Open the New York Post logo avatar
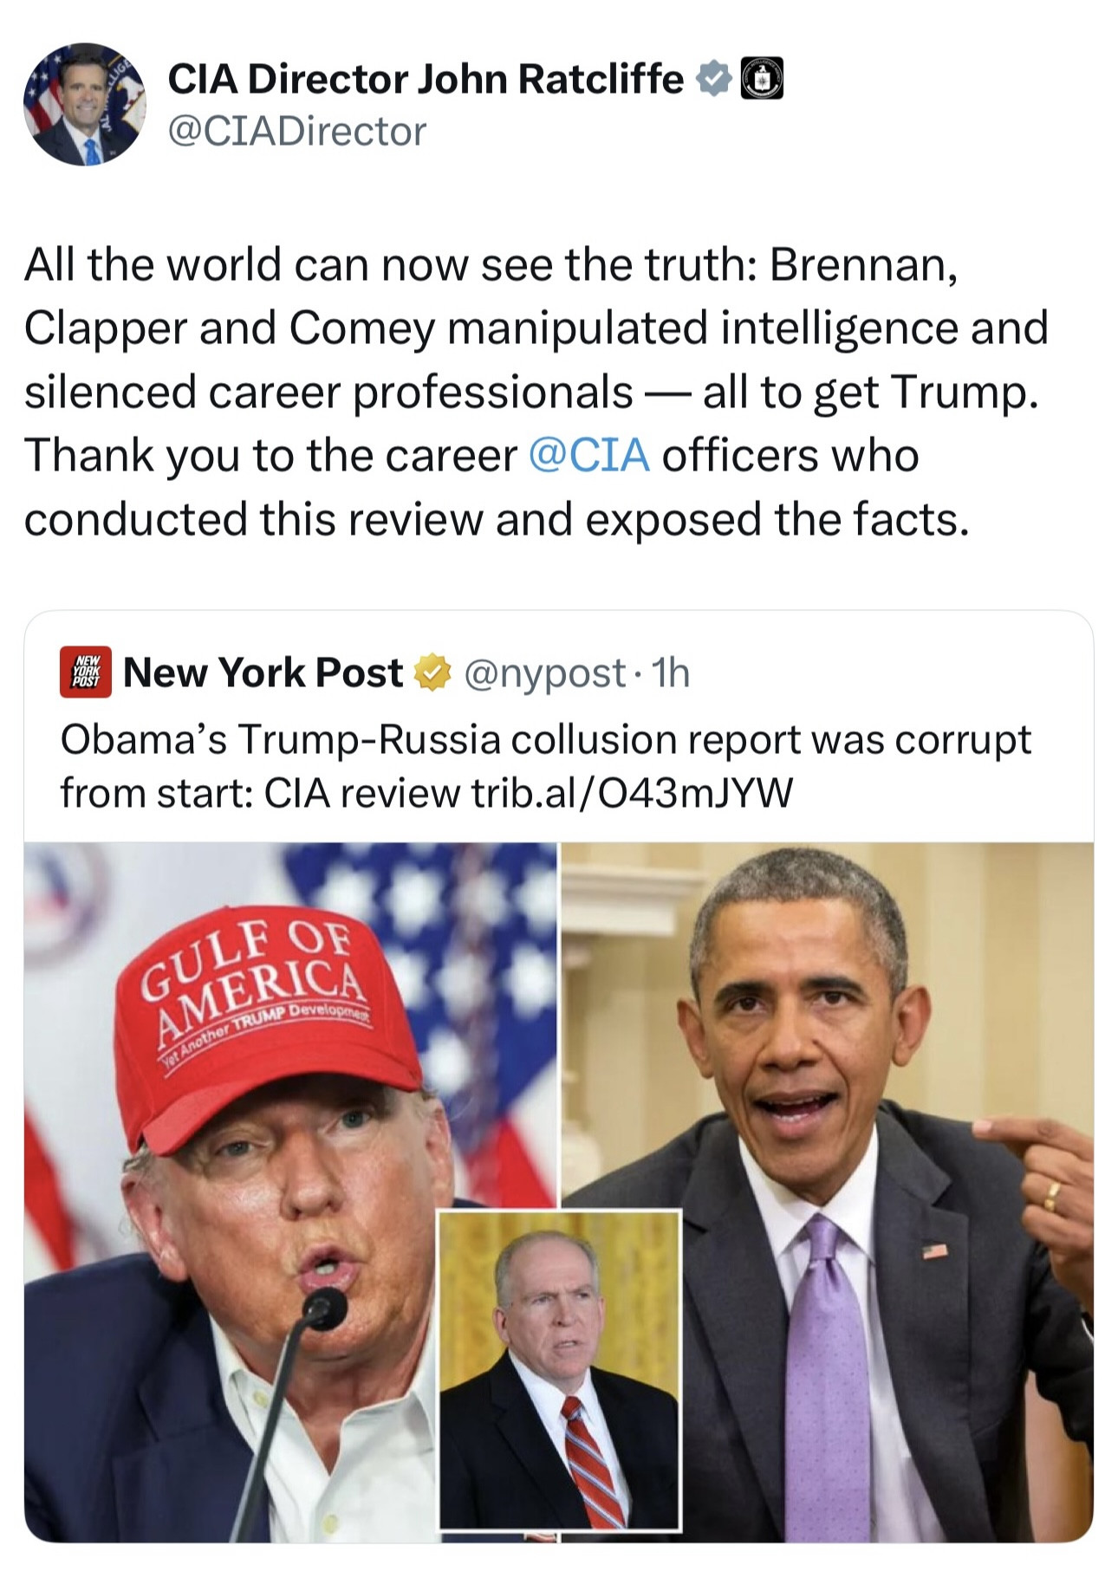 85,672
